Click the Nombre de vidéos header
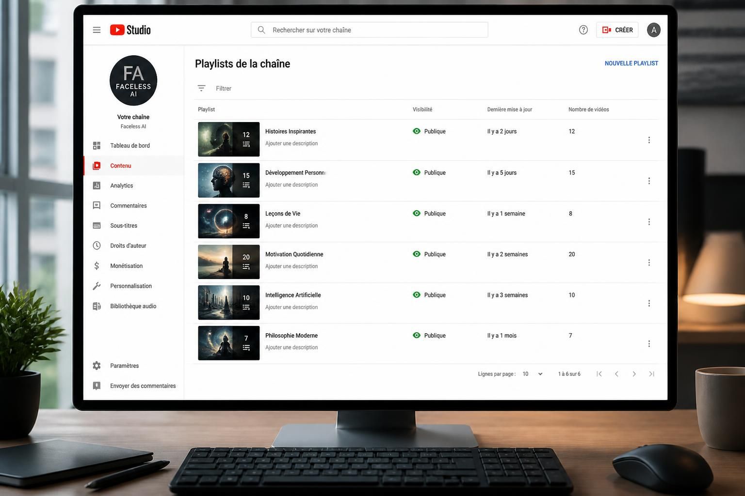Screen dimensions: 745x496 (589, 109)
